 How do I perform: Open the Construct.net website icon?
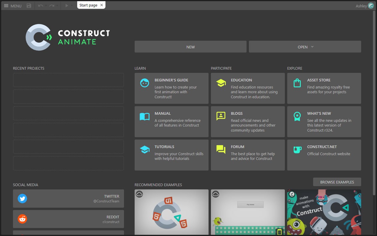click(x=297, y=149)
